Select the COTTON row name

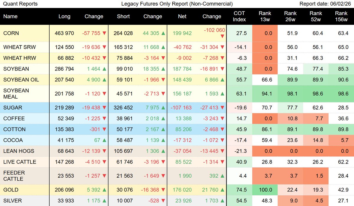(14, 129)
